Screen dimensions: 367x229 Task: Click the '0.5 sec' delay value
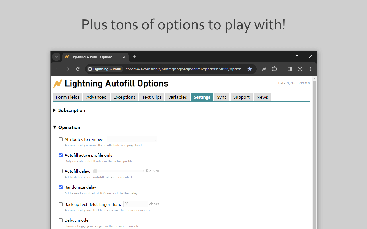click(x=152, y=171)
